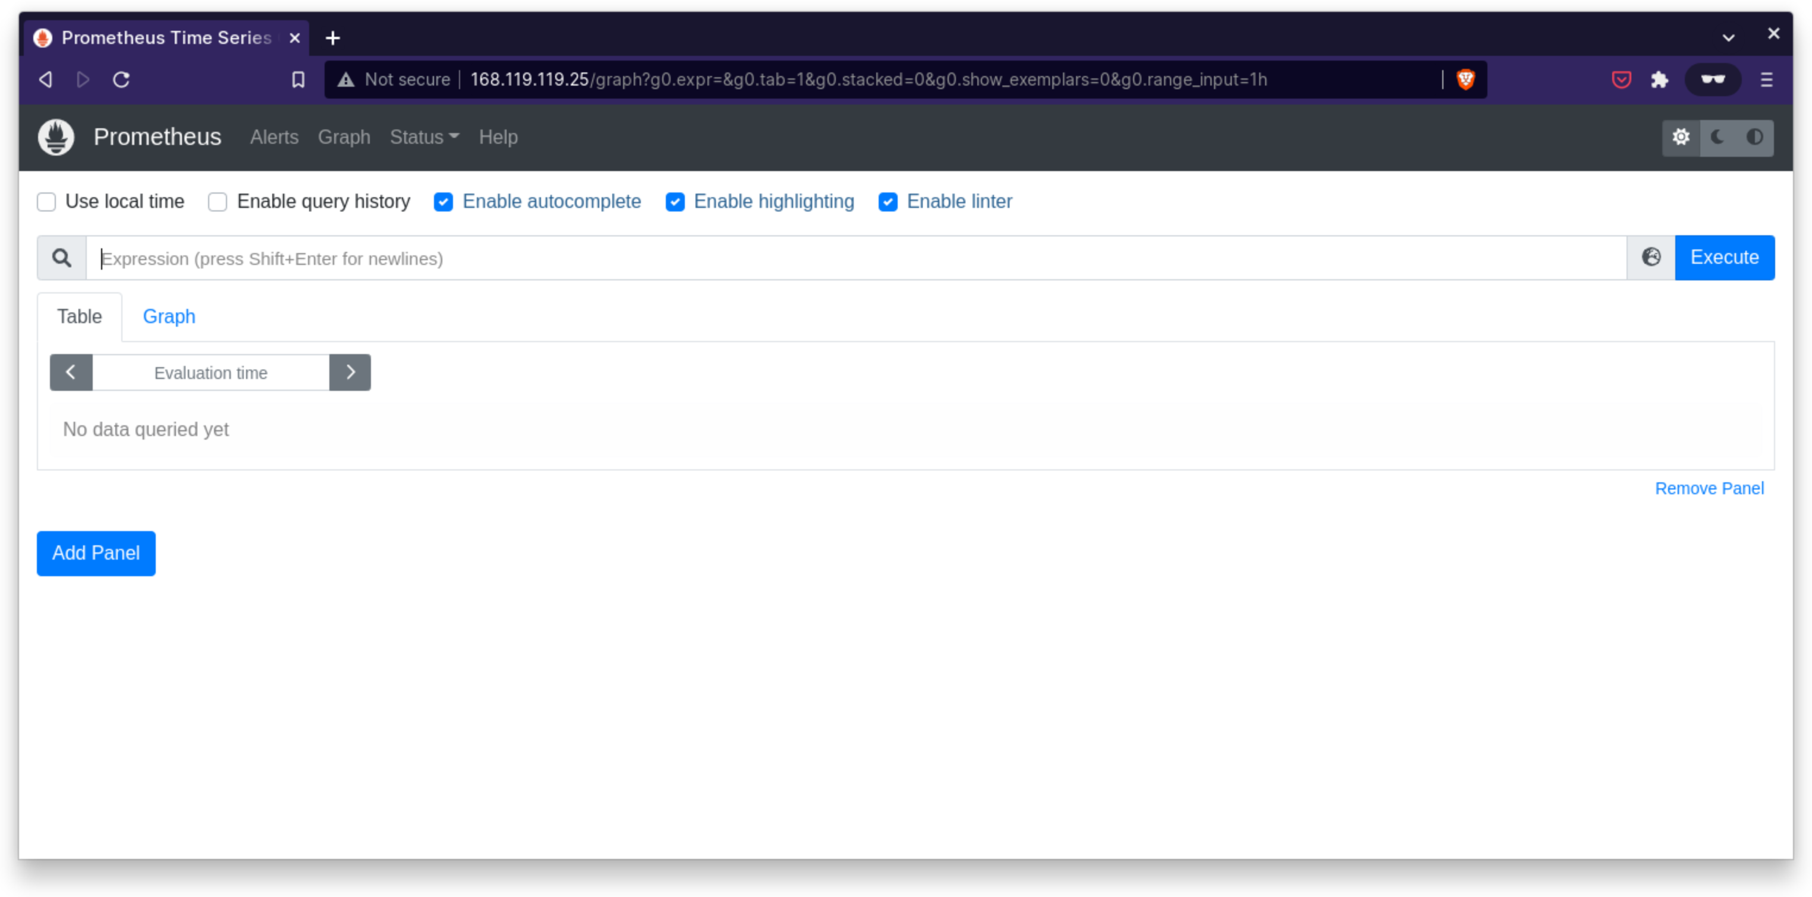
Task: Uncheck Enable linter
Action: 888,202
